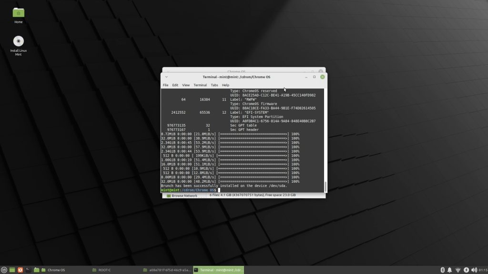Switch to the ROOT-C taskbar window

[x=105, y=270]
